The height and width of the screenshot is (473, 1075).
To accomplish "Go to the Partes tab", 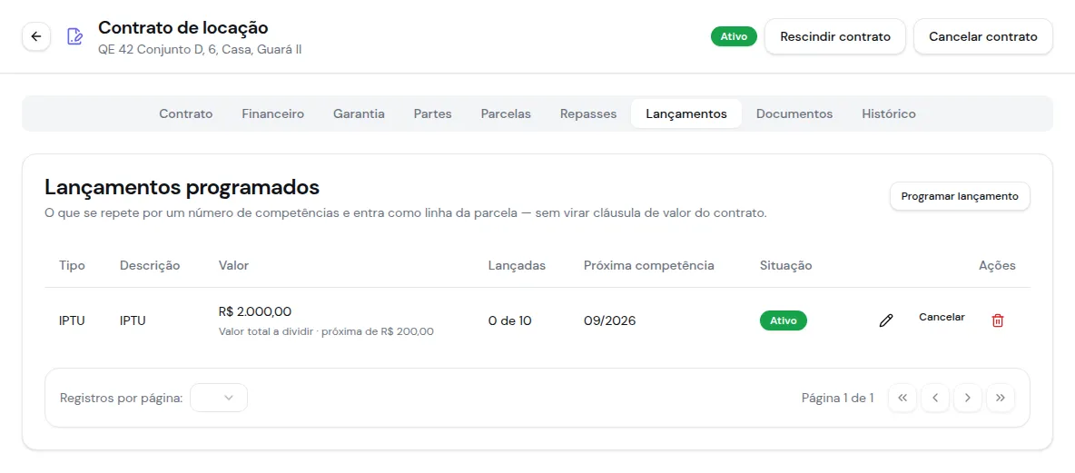I will coord(432,113).
